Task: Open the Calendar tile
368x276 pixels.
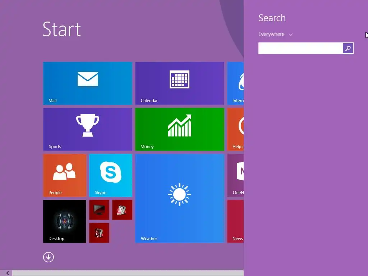Action: click(180, 83)
